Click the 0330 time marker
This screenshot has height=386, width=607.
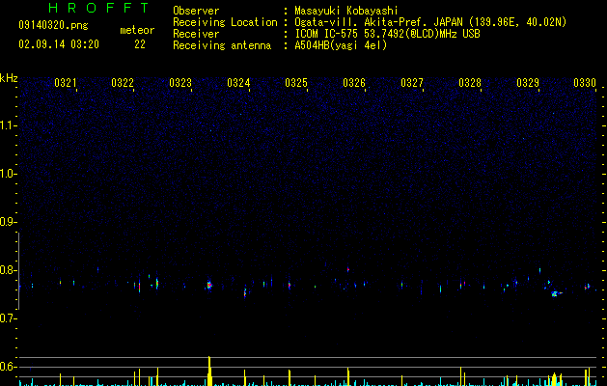pyautogui.click(x=585, y=83)
